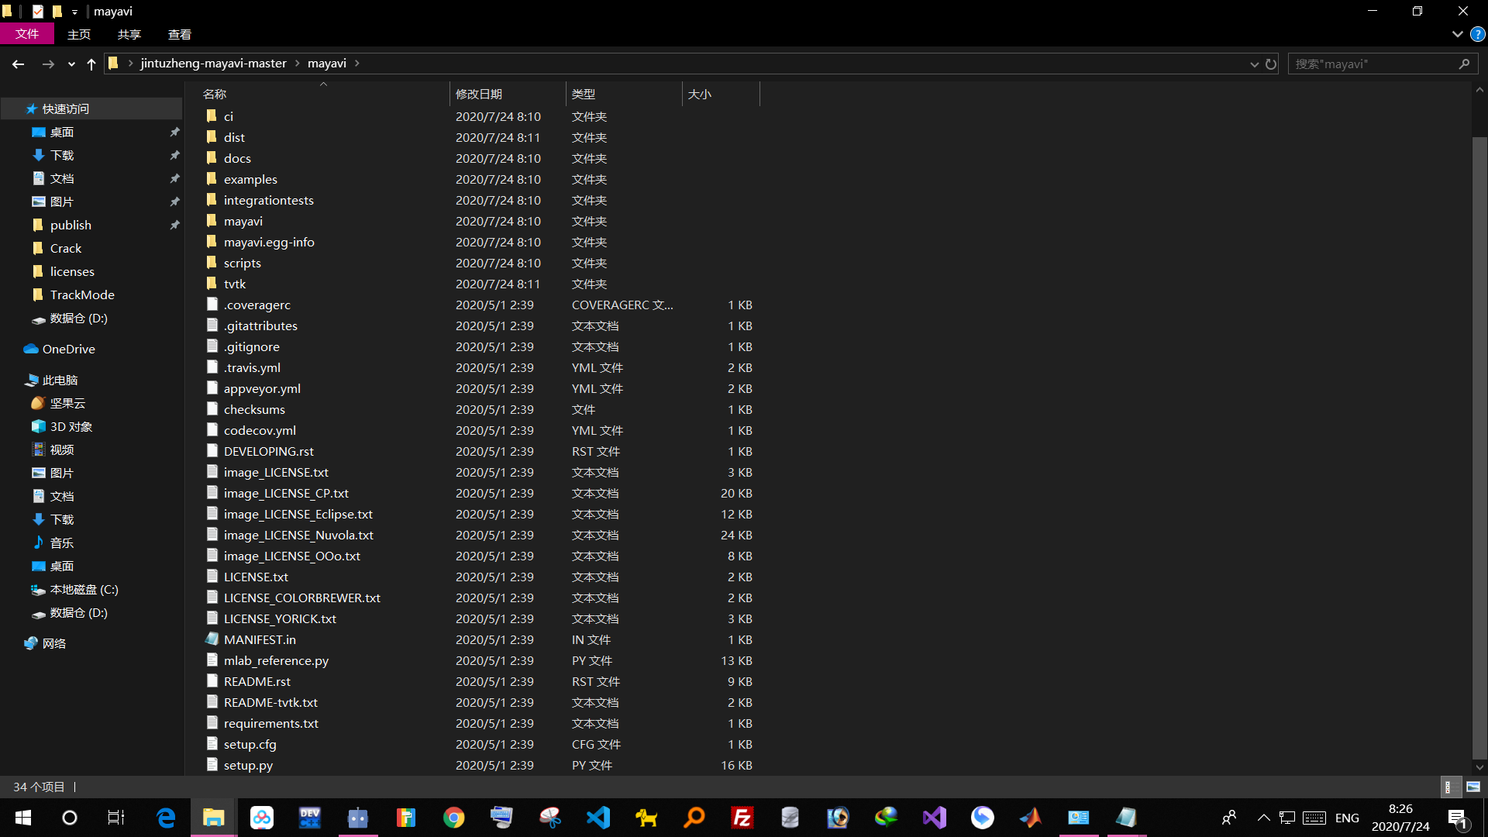This screenshot has height=837, width=1488.
Task: Open Visual Studio Code from taskbar
Action: (598, 818)
